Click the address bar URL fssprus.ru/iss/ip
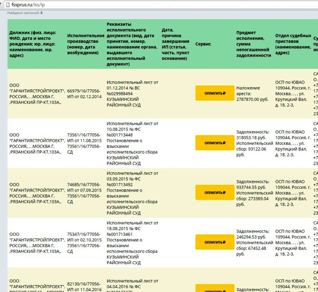318x292 pixels. click(28, 5)
